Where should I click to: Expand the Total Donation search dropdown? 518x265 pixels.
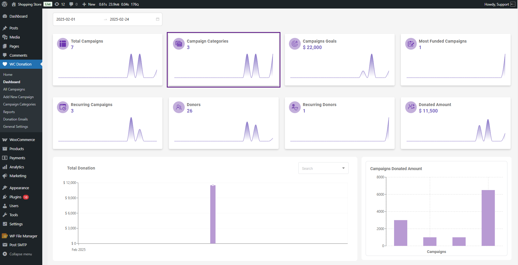point(343,168)
